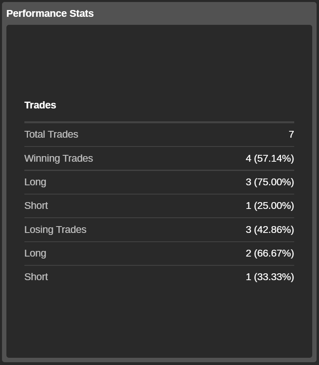319x365 pixels.
Task: Click the Long label under Winning Trades
Action: tap(35, 182)
